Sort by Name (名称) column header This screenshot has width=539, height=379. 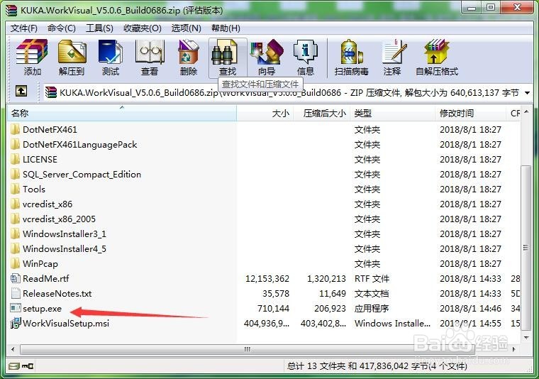122,113
